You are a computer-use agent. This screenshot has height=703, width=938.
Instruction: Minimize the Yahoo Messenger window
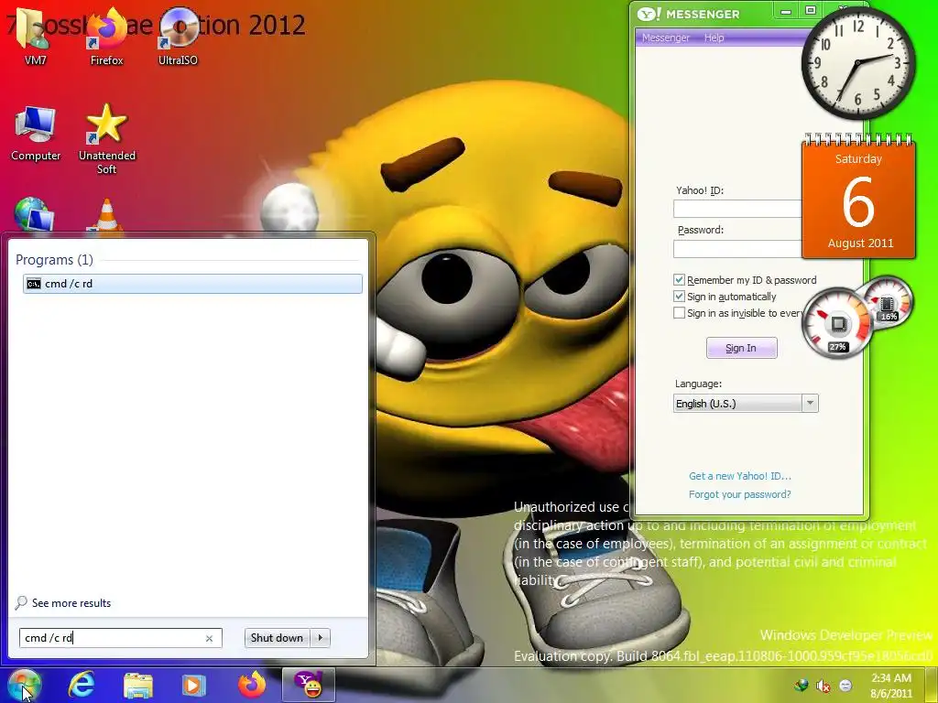pos(786,11)
